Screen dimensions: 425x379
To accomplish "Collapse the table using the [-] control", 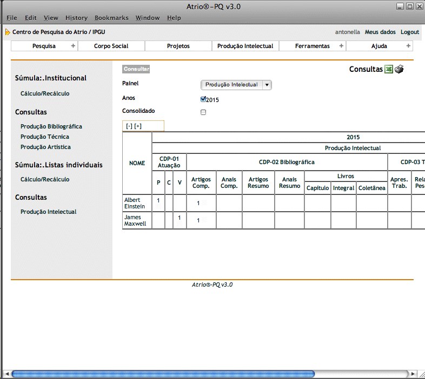I will pyautogui.click(x=129, y=126).
